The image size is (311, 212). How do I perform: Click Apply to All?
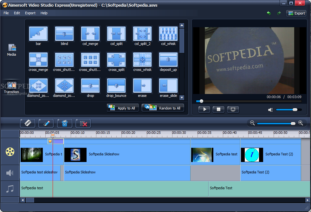(123, 108)
